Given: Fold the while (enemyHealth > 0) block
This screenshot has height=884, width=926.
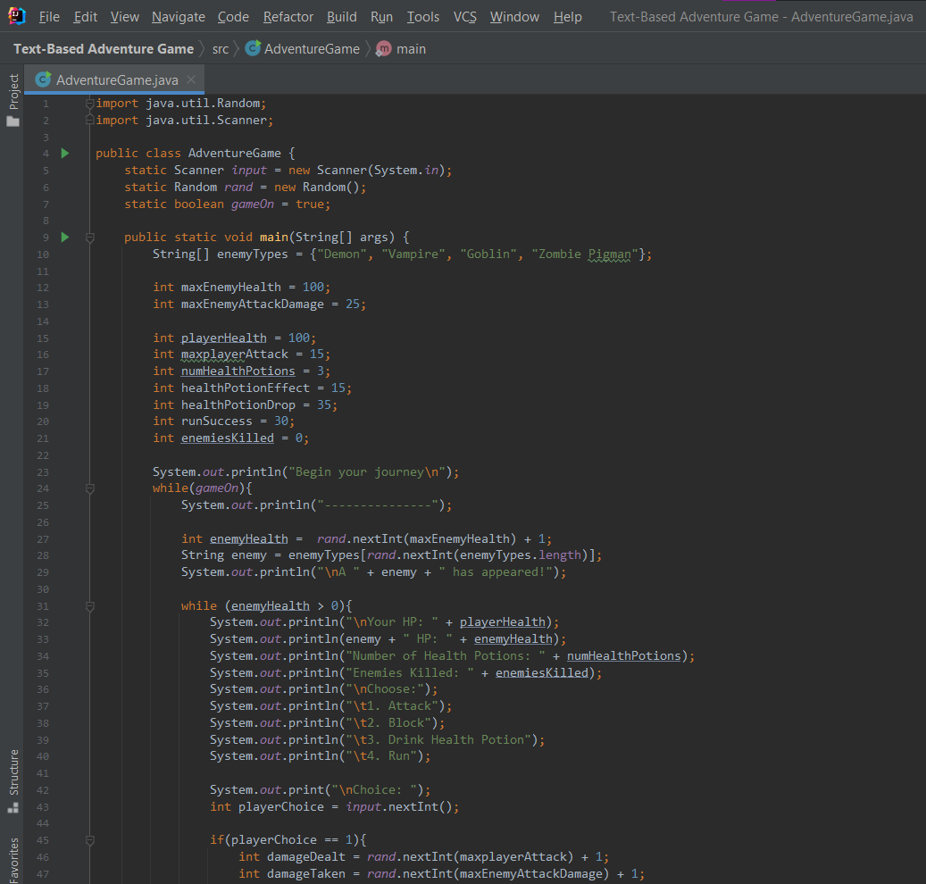Looking at the screenshot, I should pyautogui.click(x=89, y=605).
